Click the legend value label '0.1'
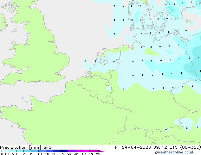 pos(3,154)
